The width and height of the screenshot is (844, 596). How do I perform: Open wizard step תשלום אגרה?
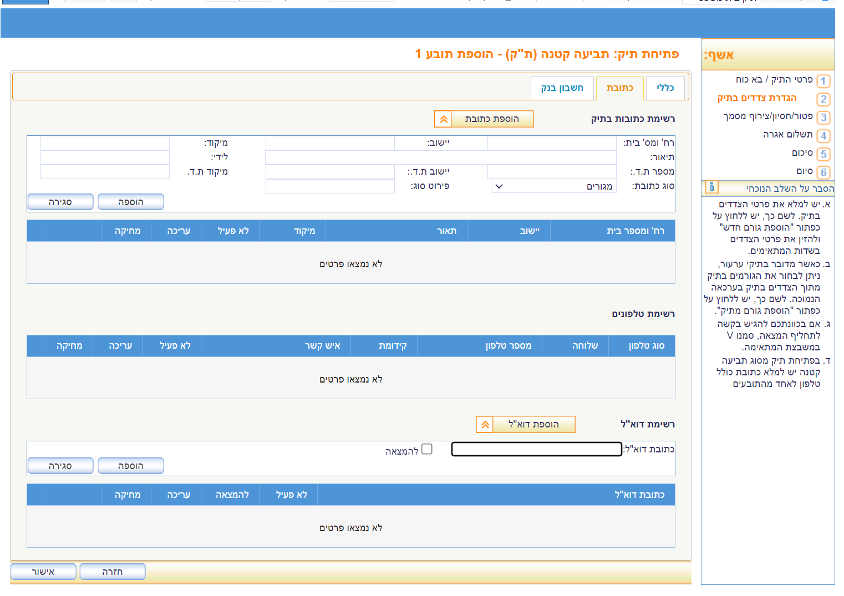tap(788, 135)
